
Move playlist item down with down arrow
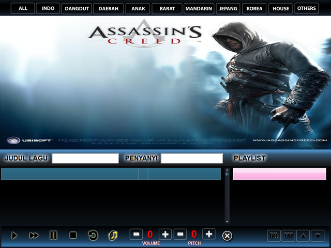(318, 236)
